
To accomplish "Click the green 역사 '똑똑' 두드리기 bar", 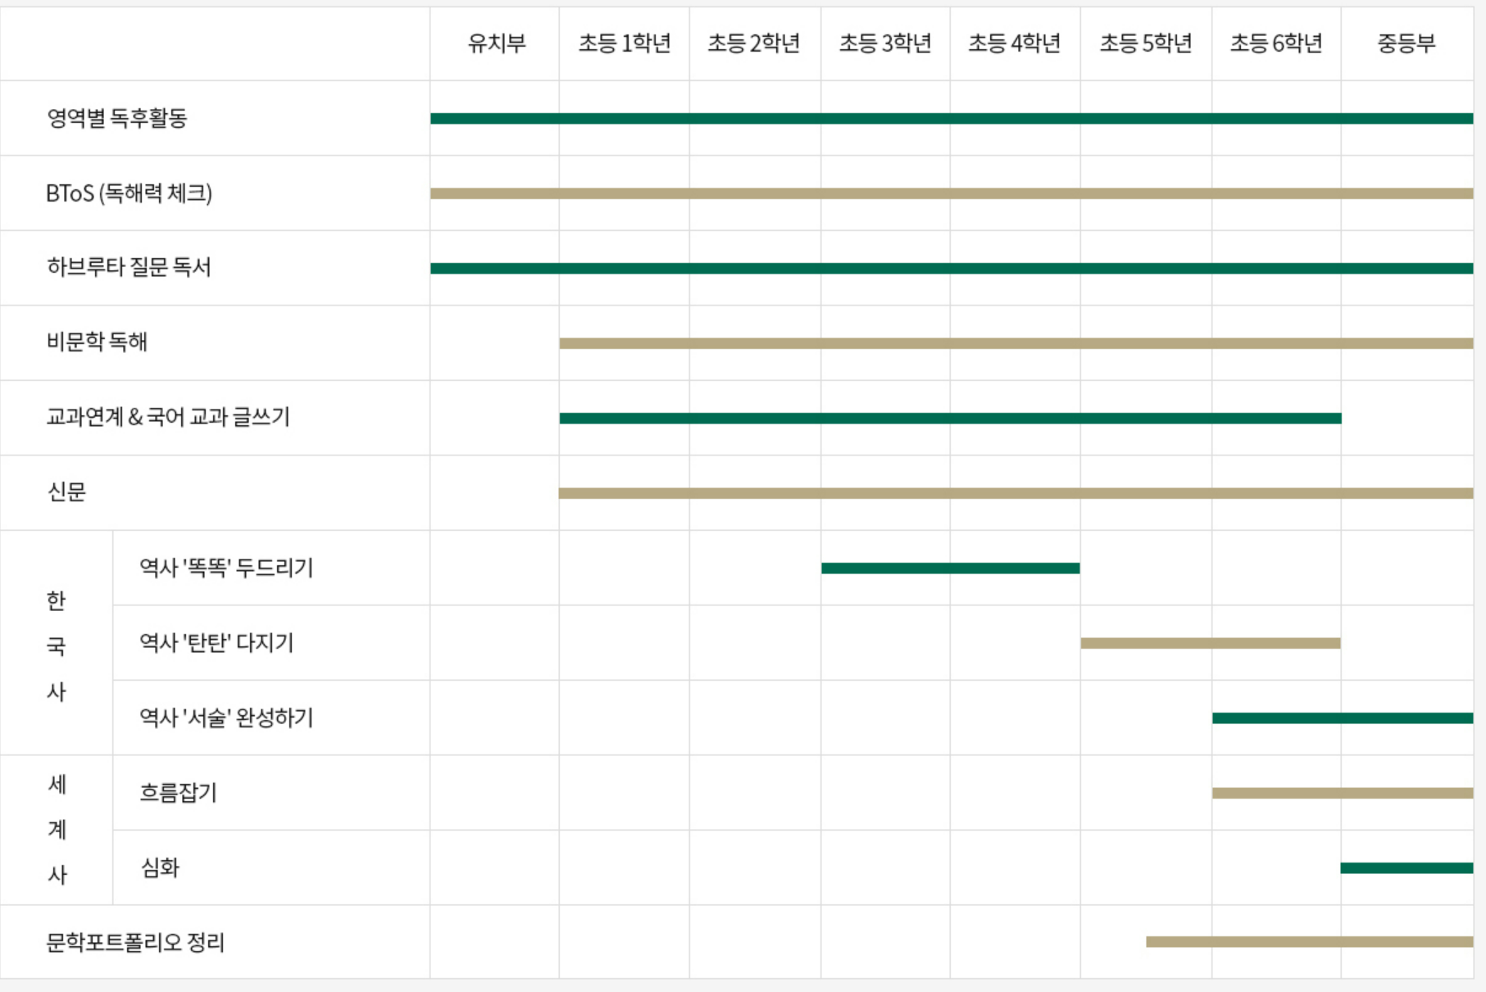I will [951, 568].
